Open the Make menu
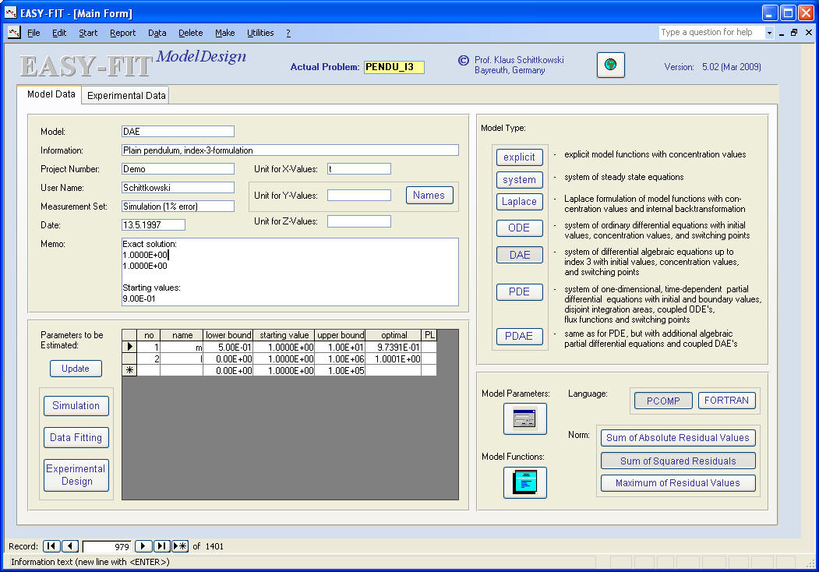The height and width of the screenshot is (572, 819). click(x=224, y=33)
